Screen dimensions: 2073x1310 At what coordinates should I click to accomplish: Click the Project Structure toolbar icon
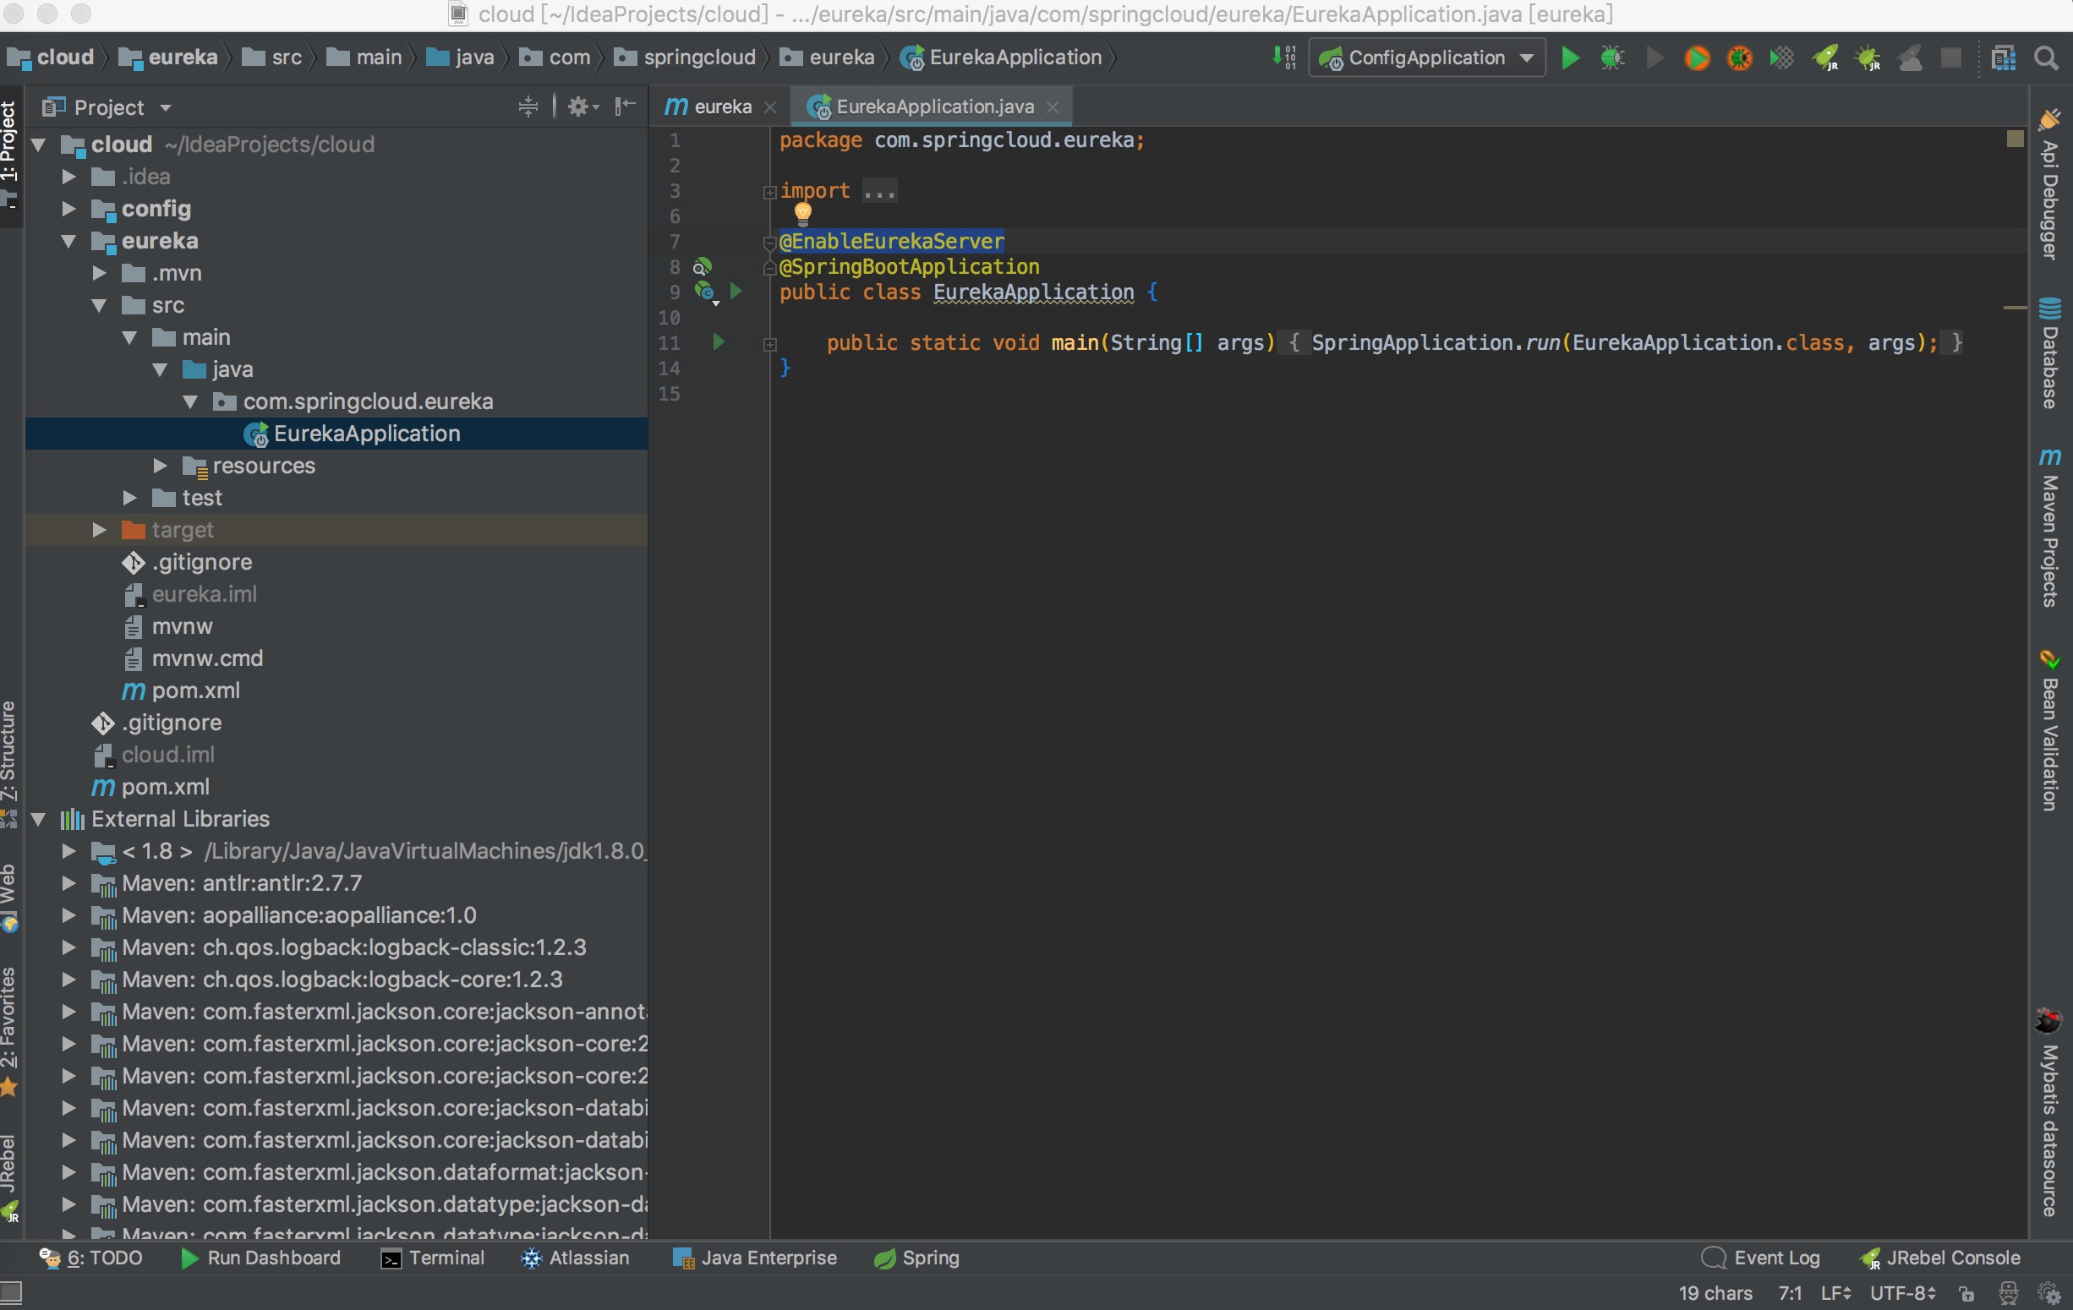click(x=2004, y=57)
